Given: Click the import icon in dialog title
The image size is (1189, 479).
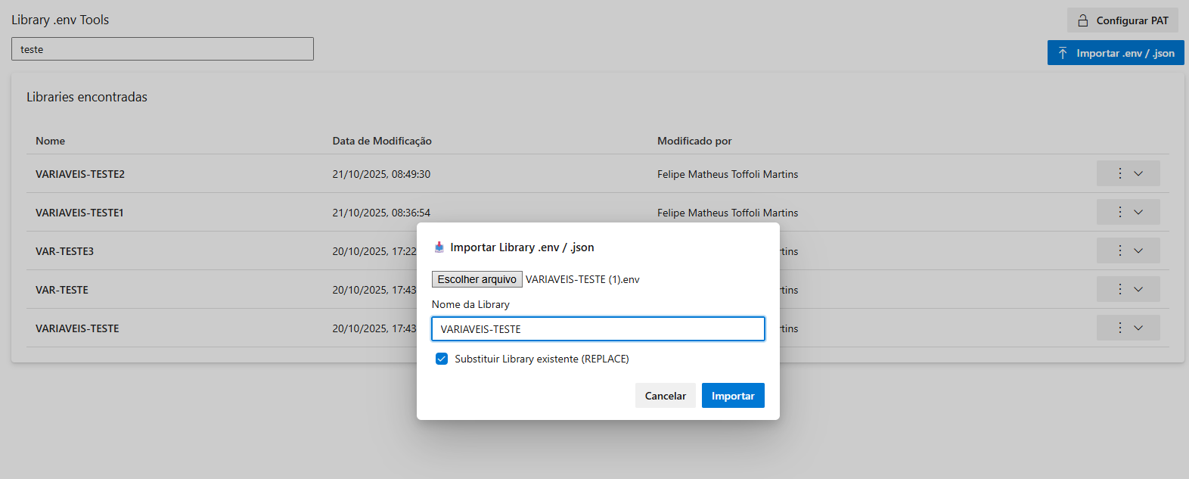Looking at the screenshot, I should 439,247.
